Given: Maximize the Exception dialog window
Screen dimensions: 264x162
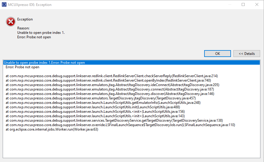Looking at the screenshot, I should (243, 4).
